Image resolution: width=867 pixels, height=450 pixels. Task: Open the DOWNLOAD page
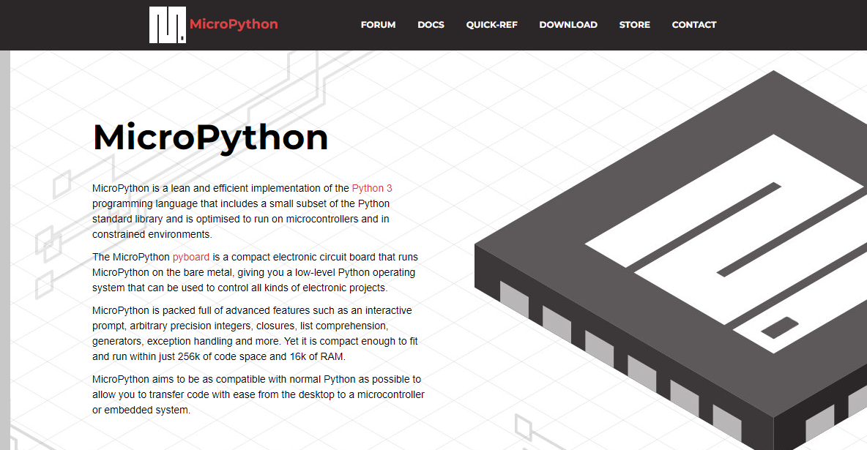pos(568,25)
